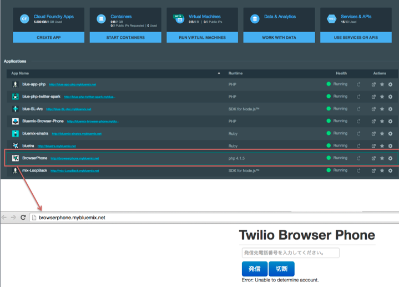399x287 pixels.
Task: Click the Virtual Machines title
Action: (205, 17)
